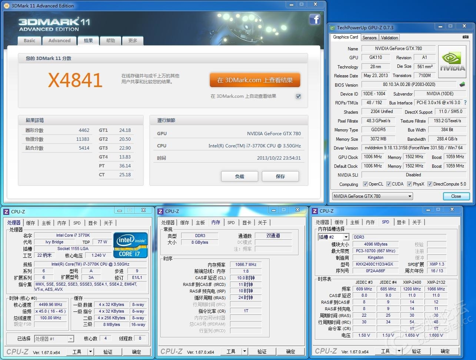Click the title bar icon of the CPU-Z processor window
The height and width of the screenshot is (360, 476).
pyautogui.click(x=6, y=211)
